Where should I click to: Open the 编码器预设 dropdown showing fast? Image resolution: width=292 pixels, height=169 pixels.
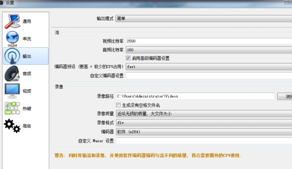click(209, 66)
